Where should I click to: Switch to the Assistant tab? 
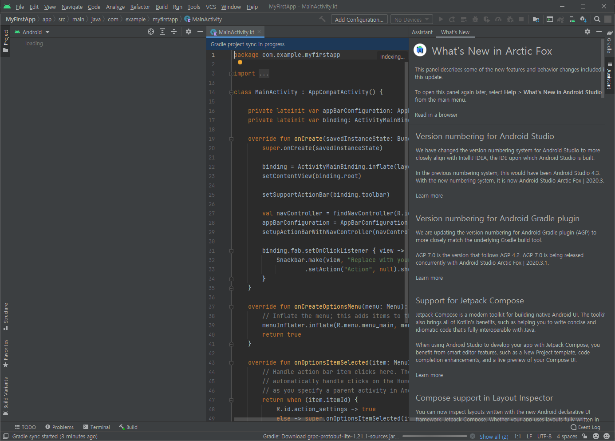click(x=422, y=32)
